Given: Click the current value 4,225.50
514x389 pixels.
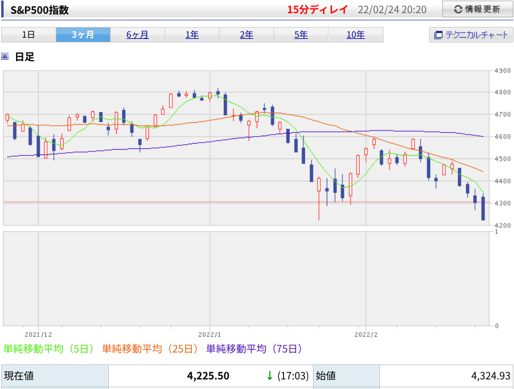Looking at the screenshot, I should click(x=208, y=376).
